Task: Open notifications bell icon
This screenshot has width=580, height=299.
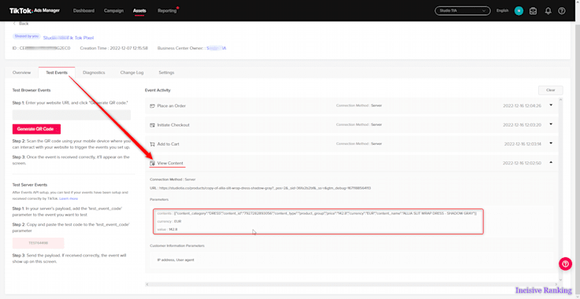Action: [548, 11]
